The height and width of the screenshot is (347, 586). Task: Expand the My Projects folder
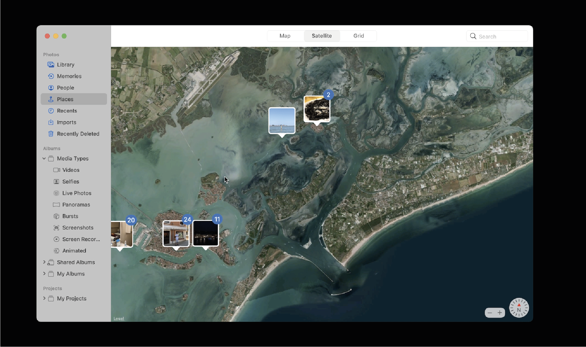[x=44, y=298]
